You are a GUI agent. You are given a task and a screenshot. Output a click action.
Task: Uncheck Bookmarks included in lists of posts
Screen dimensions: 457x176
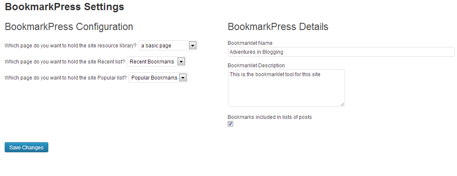pyautogui.click(x=231, y=124)
